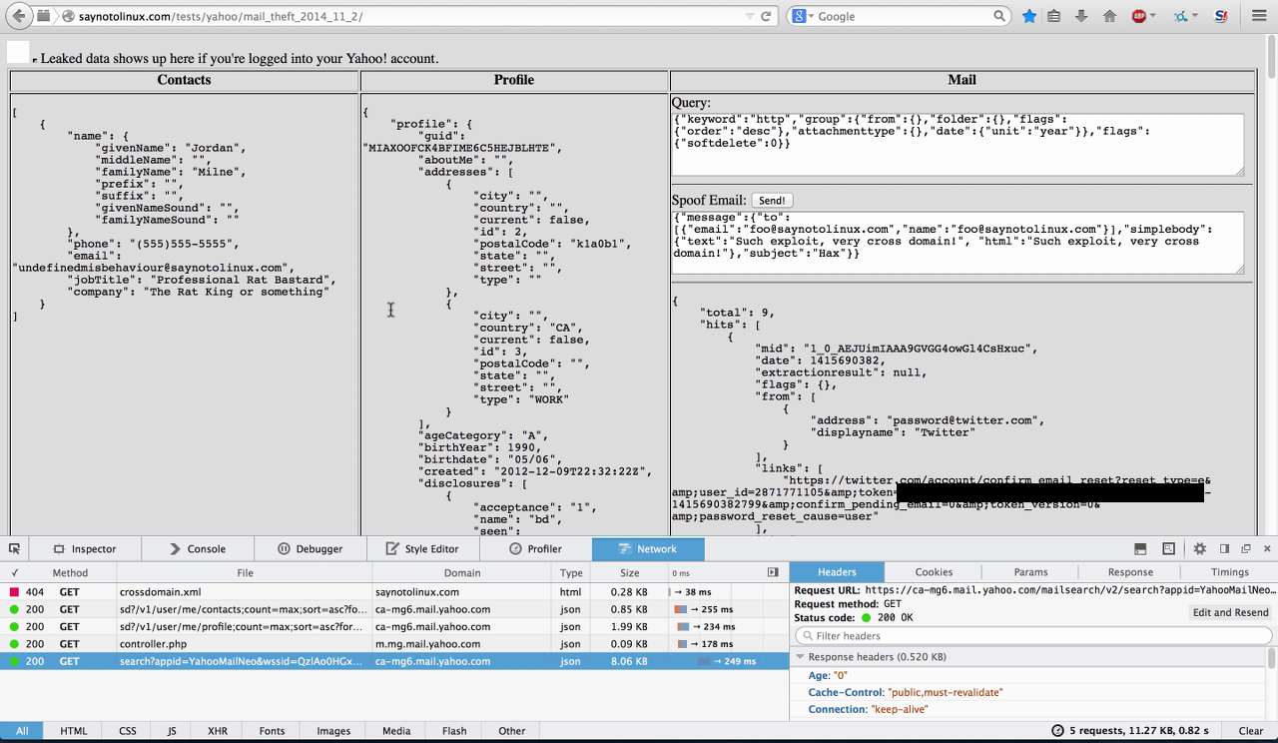Select the Network tab

pos(648,548)
